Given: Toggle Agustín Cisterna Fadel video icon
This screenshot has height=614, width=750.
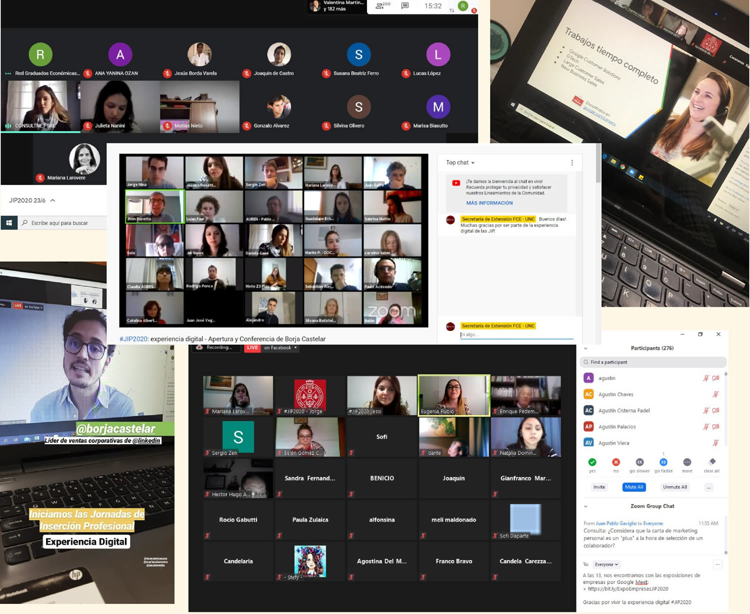Looking at the screenshot, I should click(716, 410).
